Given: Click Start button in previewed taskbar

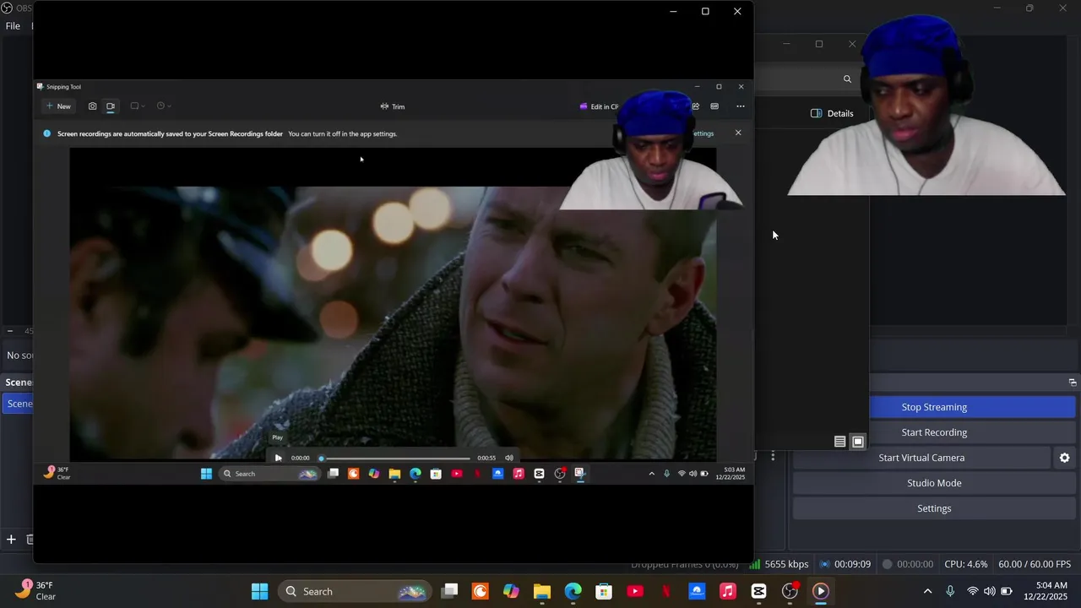Looking at the screenshot, I should (x=206, y=474).
